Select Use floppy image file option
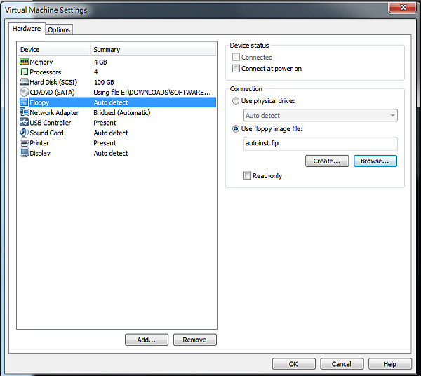Screen dimensions: 421x376 (x=236, y=129)
